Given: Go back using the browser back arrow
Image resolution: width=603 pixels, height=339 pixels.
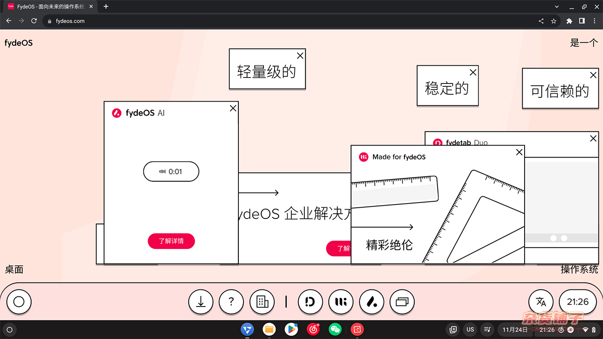Looking at the screenshot, I should point(8,21).
